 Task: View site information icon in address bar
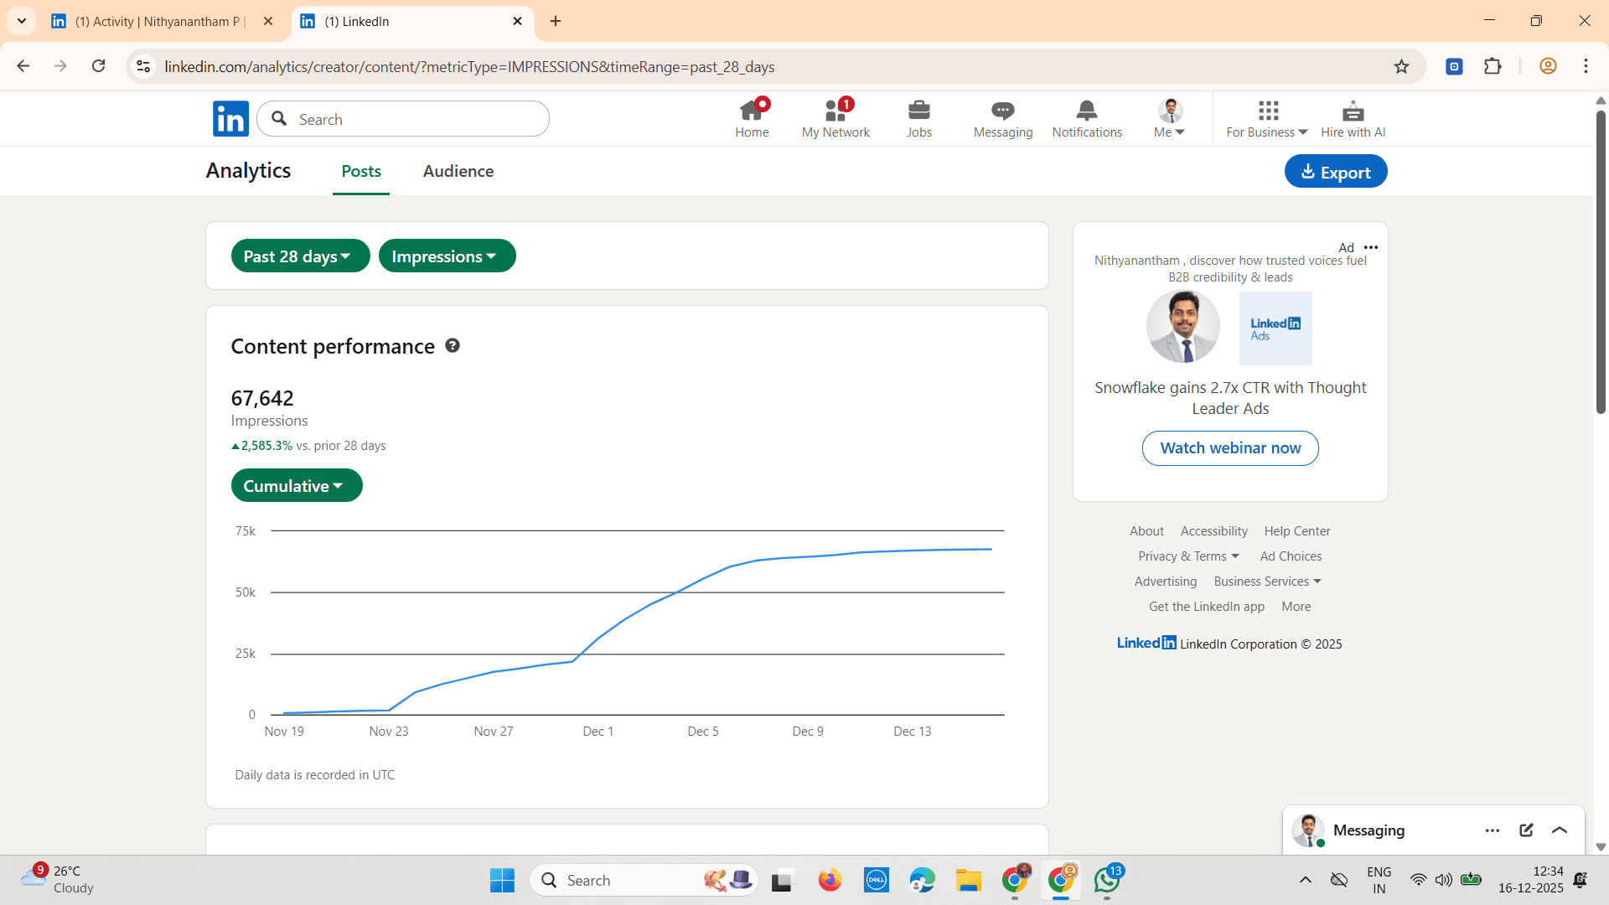(x=143, y=66)
